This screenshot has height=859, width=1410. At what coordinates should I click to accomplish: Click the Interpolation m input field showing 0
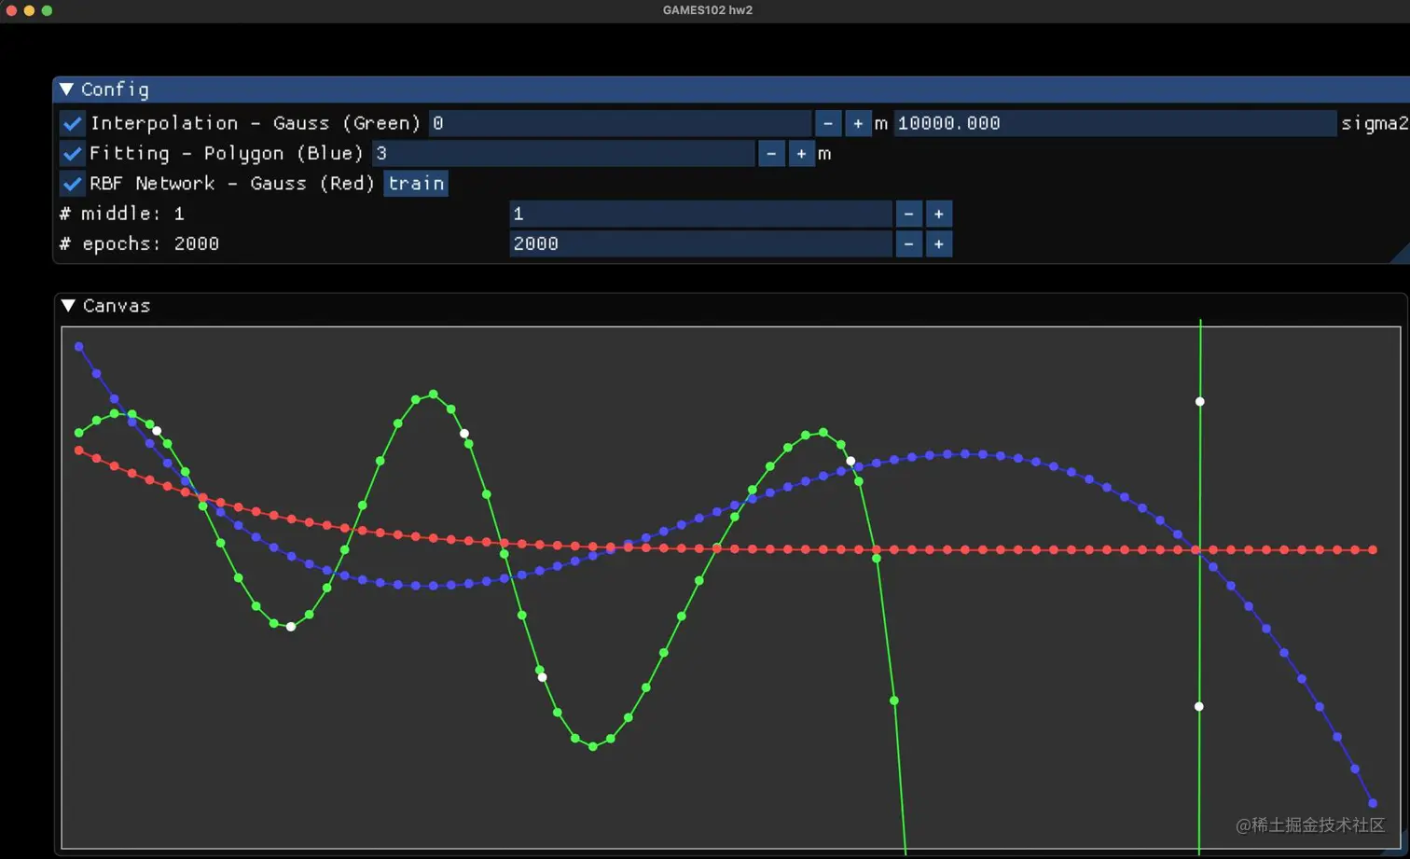coord(620,123)
